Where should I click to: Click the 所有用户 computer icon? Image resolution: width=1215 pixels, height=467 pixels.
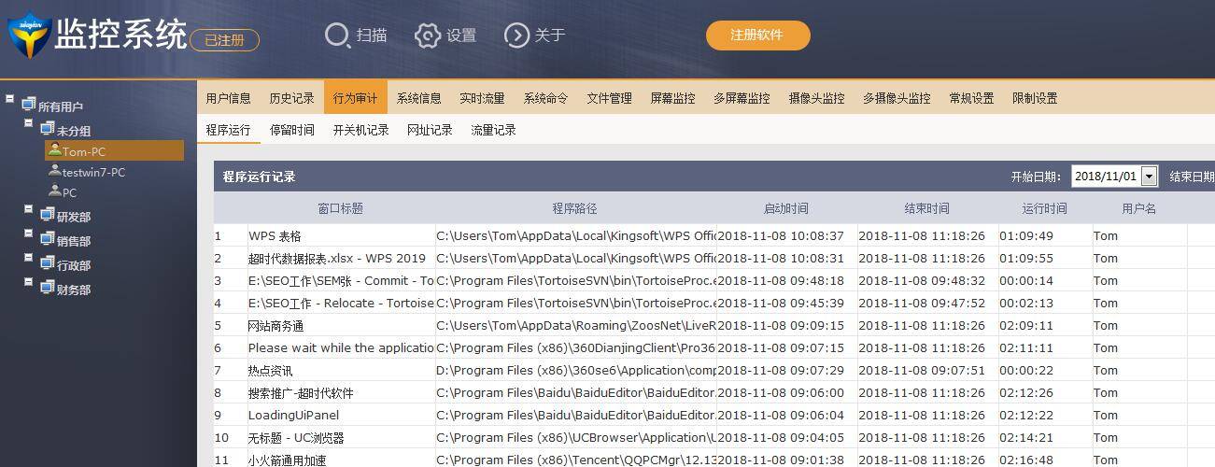click(28, 105)
